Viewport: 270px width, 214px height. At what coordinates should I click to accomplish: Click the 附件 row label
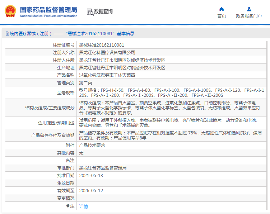click(x=70, y=146)
